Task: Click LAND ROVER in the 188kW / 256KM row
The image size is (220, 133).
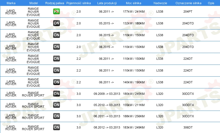Action: pyautogui.click(x=11, y=117)
